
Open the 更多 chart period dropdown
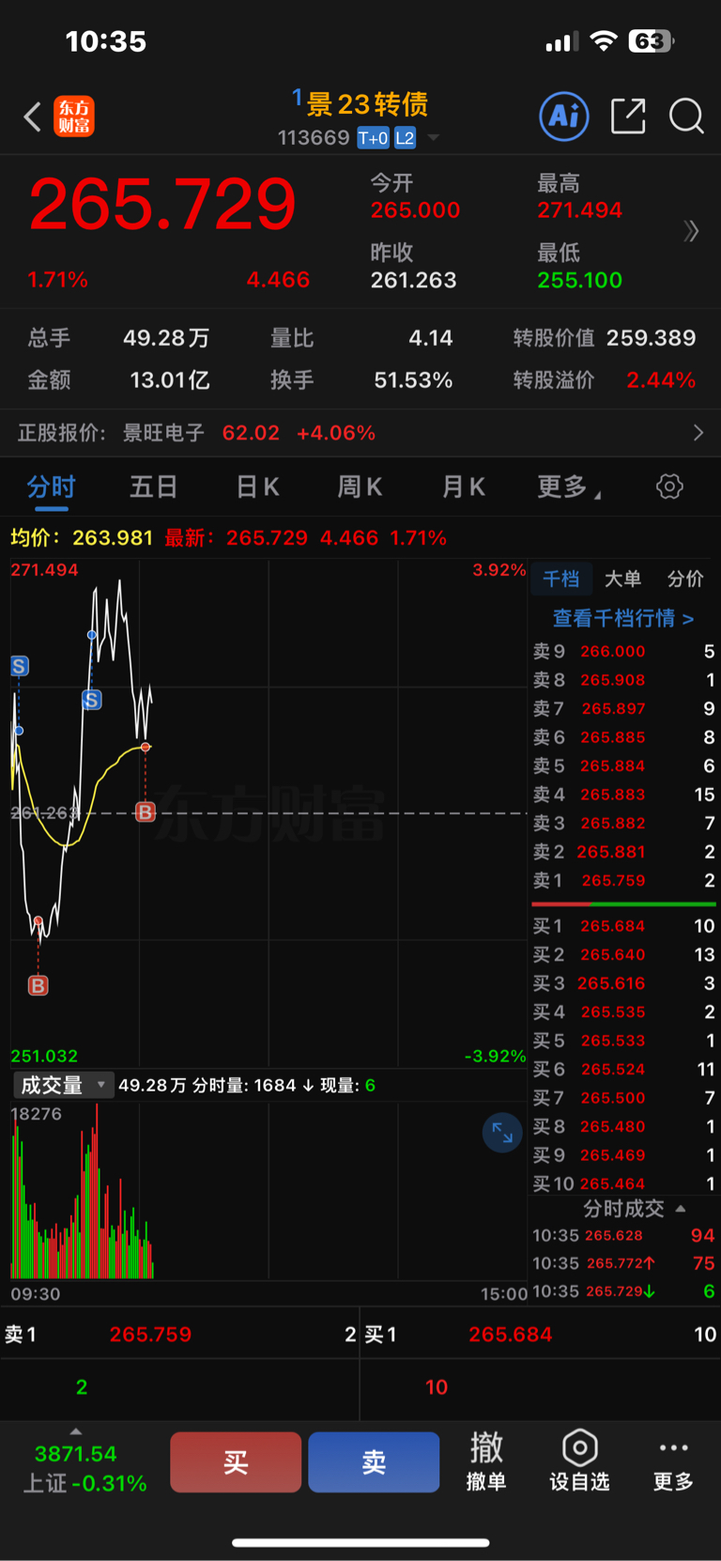click(x=569, y=487)
